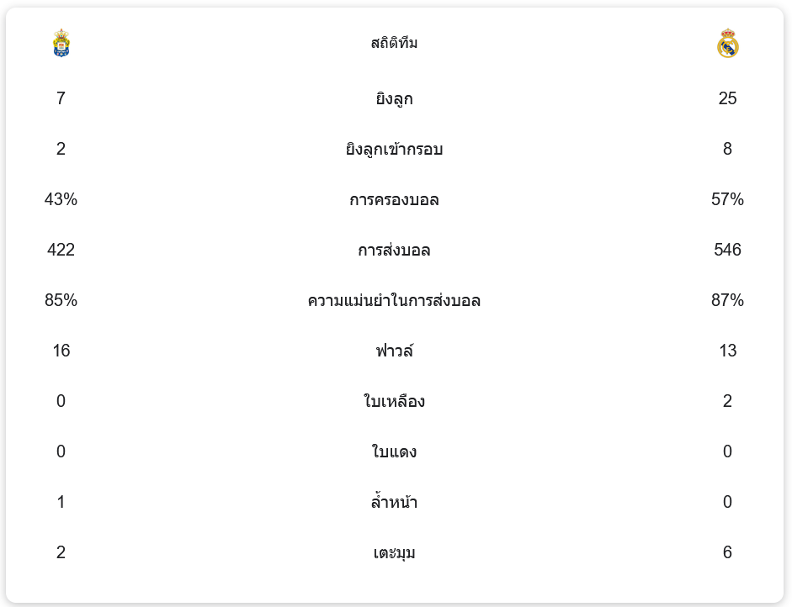The image size is (792, 607).
Task: Select the ฟาวล์ stat label
Action: coord(394,350)
